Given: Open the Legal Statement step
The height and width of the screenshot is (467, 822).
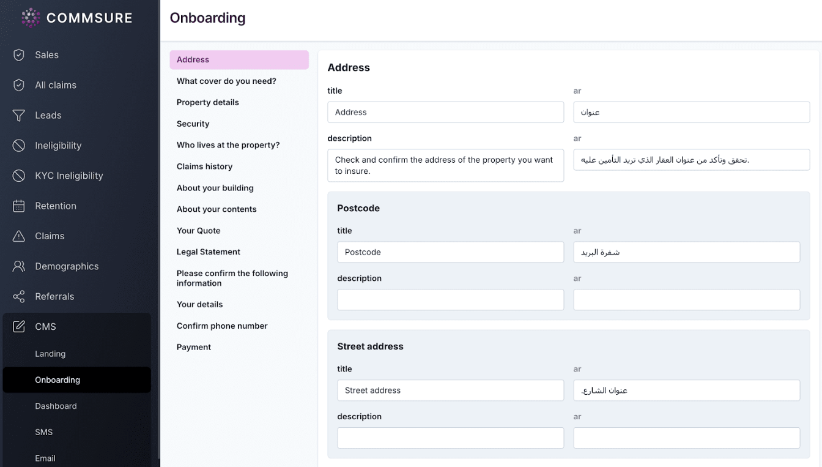Looking at the screenshot, I should (x=209, y=252).
